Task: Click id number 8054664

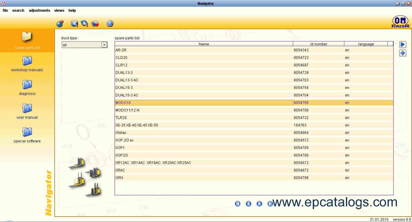Action: [x=301, y=133]
